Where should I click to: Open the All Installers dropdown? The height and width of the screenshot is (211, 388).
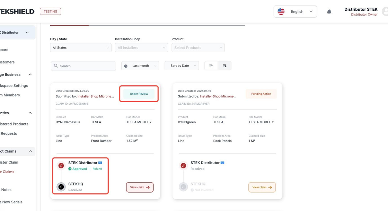pos(142,47)
